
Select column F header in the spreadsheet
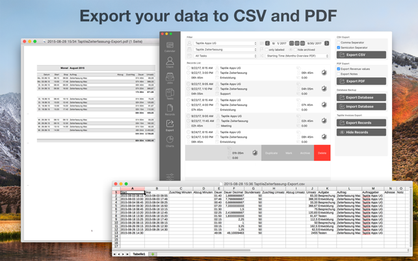[x=234, y=188]
